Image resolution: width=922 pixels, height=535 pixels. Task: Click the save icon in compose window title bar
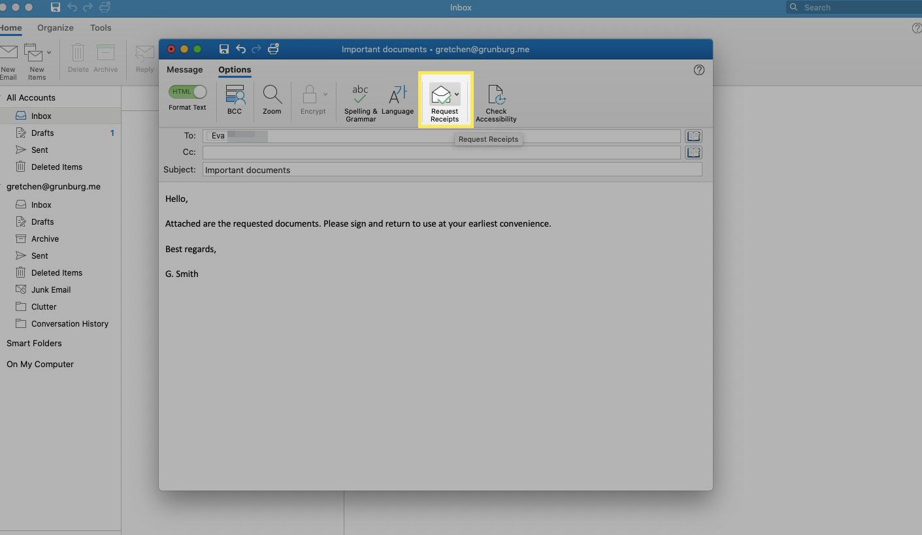[224, 49]
